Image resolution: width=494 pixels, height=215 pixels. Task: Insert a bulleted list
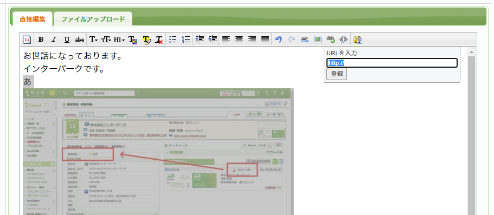(172, 40)
